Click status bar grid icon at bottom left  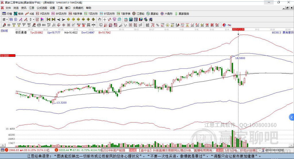(x=2, y=150)
